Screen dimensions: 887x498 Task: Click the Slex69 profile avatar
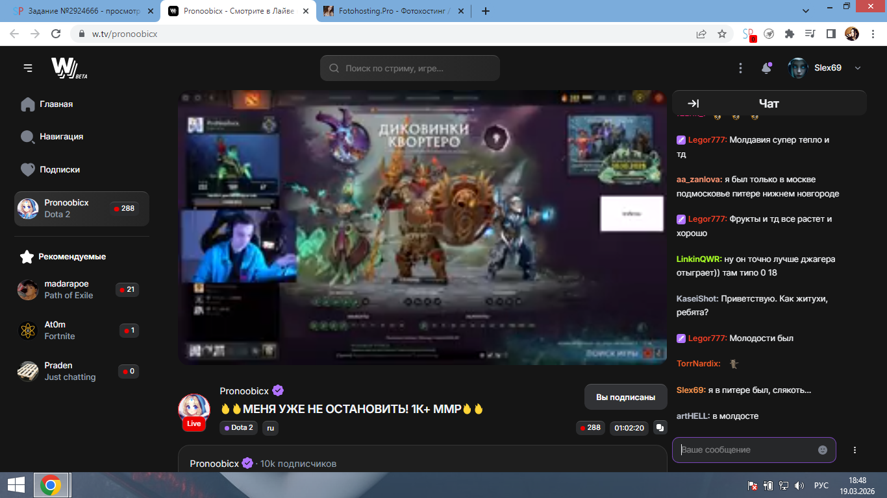click(x=797, y=68)
